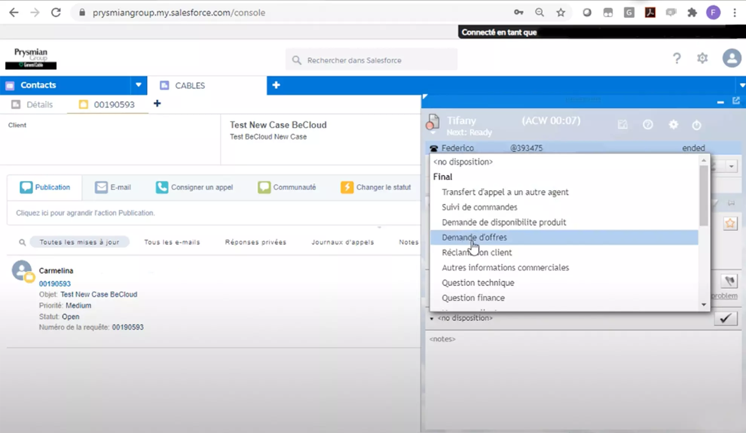Minimize the softphone panel
The width and height of the screenshot is (746, 433).
click(x=720, y=102)
